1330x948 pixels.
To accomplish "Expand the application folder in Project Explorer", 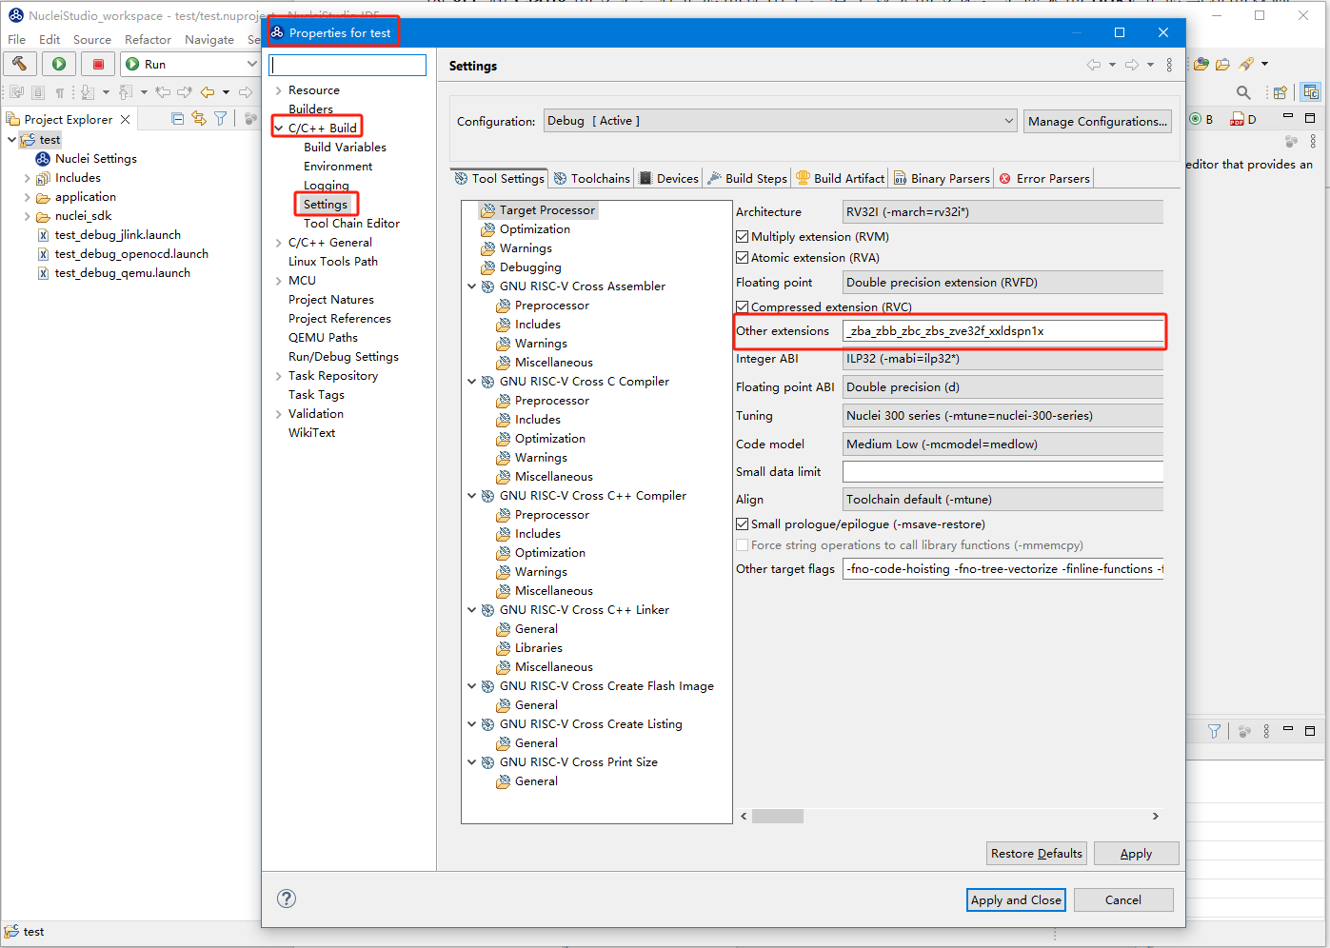I will [x=27, y=197].
